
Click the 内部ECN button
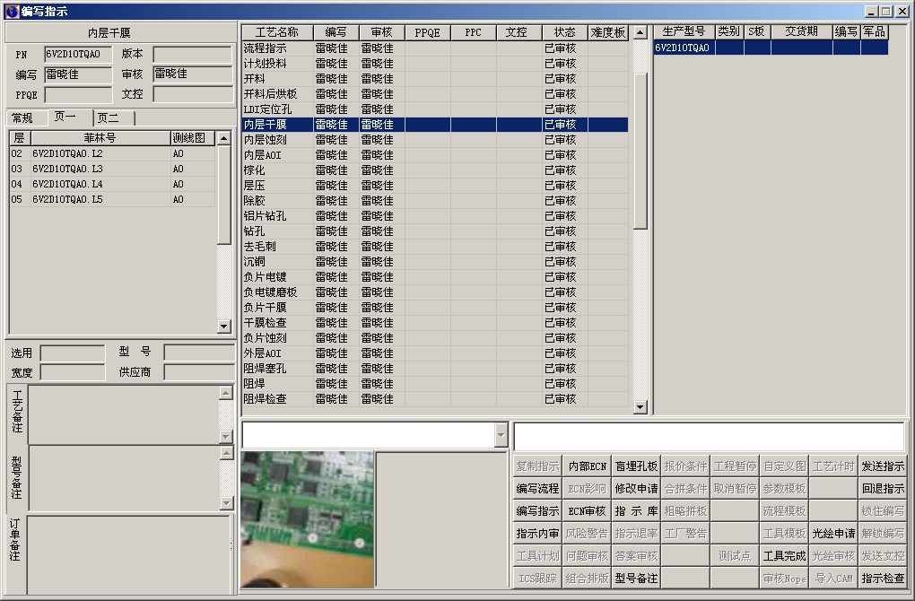pyautogui.click(x=587, y=466)
